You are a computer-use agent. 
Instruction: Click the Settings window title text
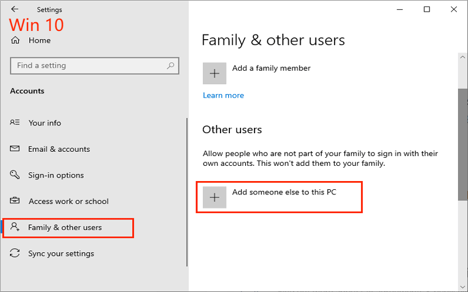coord(50,10)
